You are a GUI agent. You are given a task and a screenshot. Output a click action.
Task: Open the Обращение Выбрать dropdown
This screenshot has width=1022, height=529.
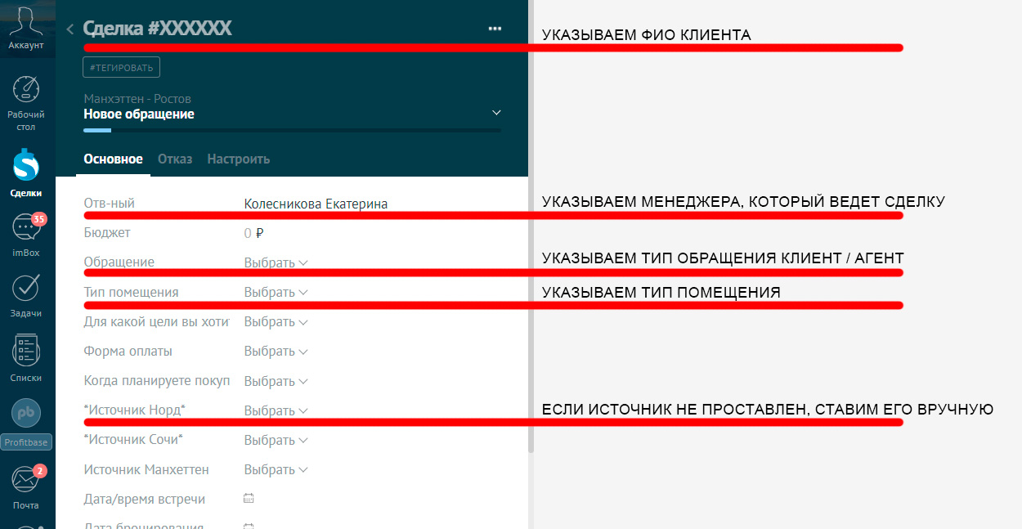276,263
